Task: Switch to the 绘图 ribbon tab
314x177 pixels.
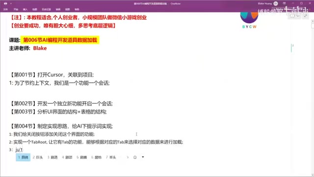Action: (x=35, y=9)
